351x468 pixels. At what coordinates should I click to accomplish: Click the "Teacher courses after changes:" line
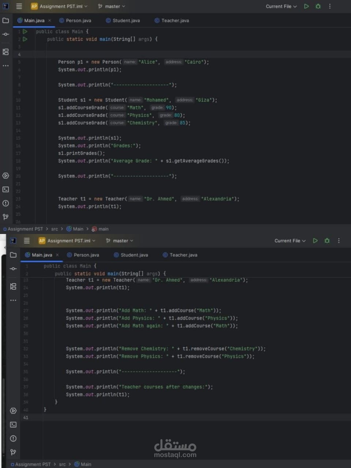point(139,387)
